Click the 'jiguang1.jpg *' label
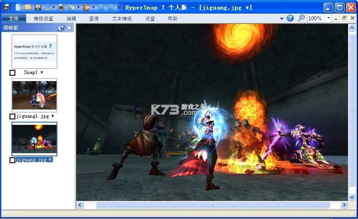This screenshot has height=219, width=358. [x=35, y=116]
